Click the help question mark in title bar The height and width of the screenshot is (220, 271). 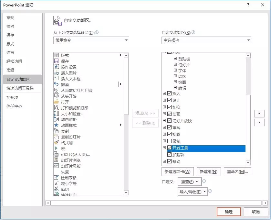click(248, 5)
